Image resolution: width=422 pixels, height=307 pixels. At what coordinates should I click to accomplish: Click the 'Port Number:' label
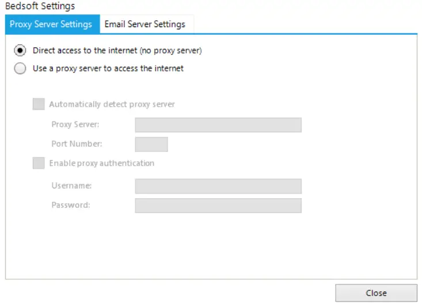click(77, 144)
